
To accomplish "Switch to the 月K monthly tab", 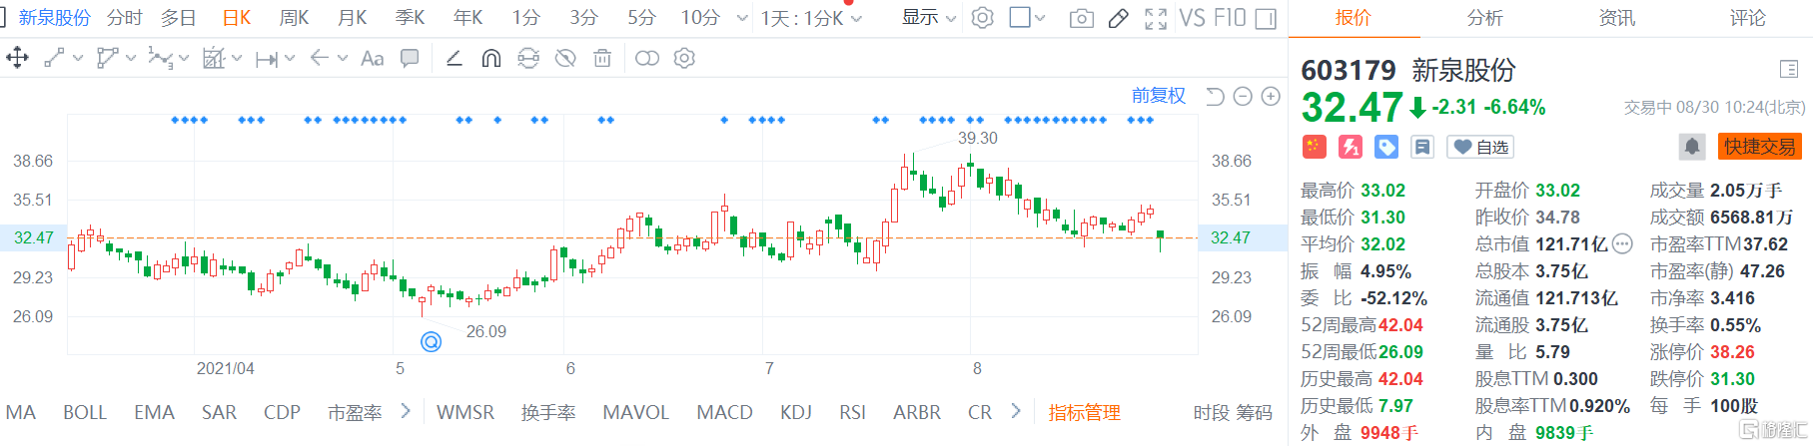I will (352, 18).
